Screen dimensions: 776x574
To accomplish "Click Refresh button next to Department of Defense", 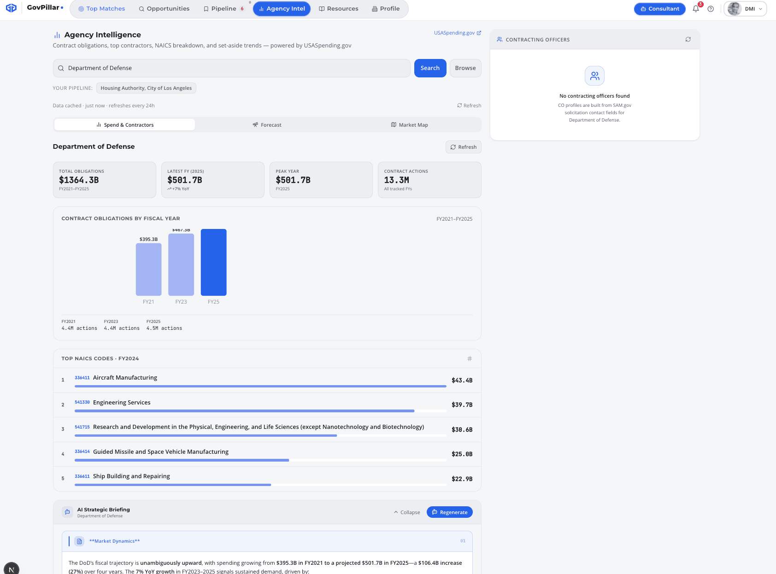I will tap(463, 147).
